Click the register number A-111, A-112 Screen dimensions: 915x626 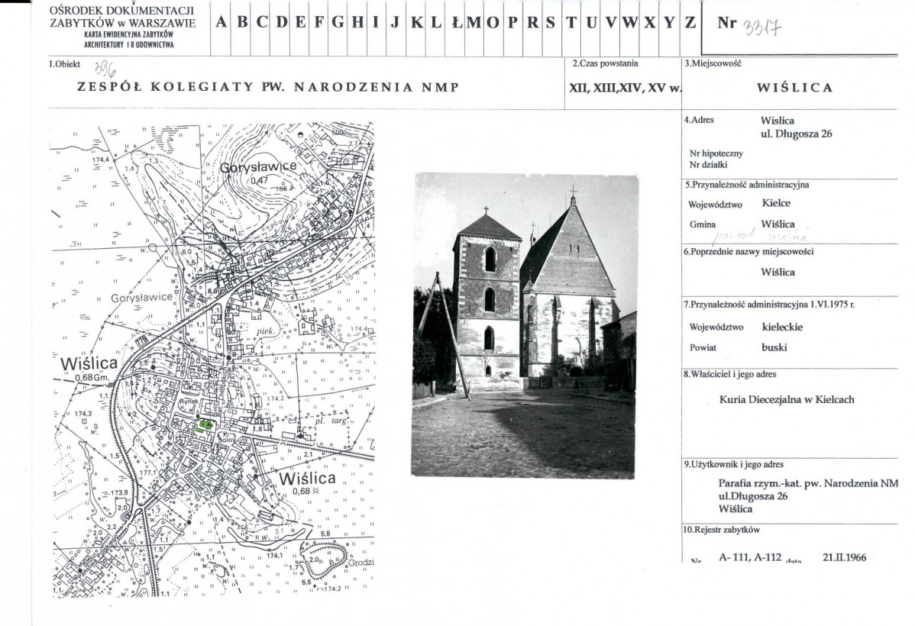[749, 557]
